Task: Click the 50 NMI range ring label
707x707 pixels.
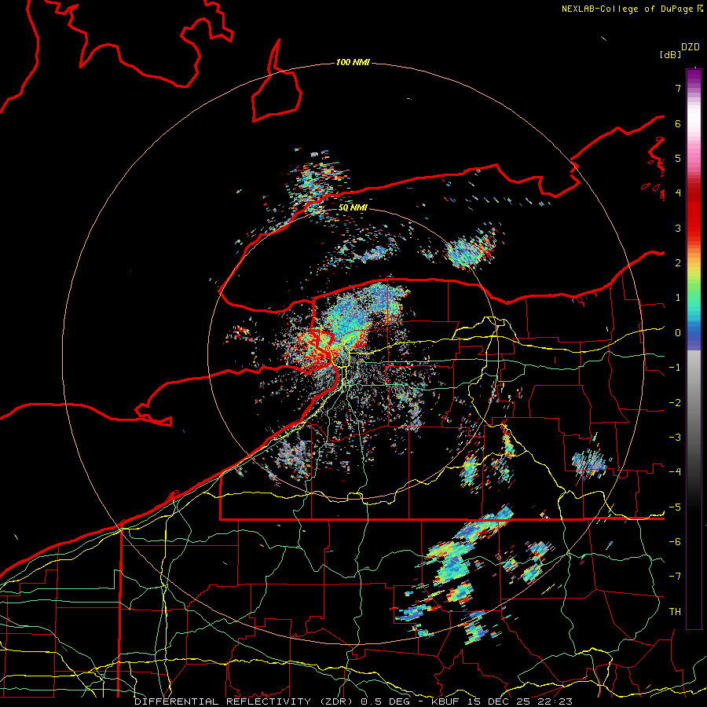Action: pyautogui.click(x=353, y=207)
